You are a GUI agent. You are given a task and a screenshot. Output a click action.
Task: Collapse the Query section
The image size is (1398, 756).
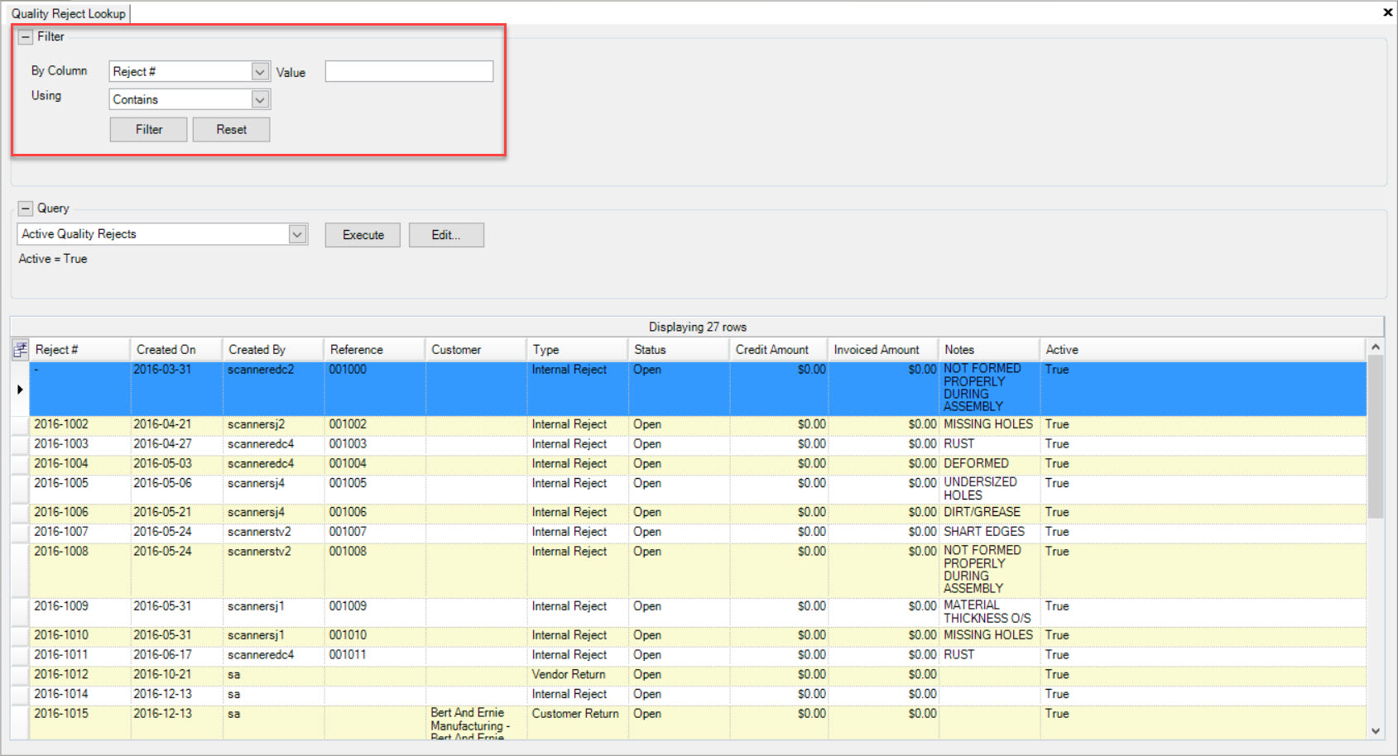pos(26,208)
